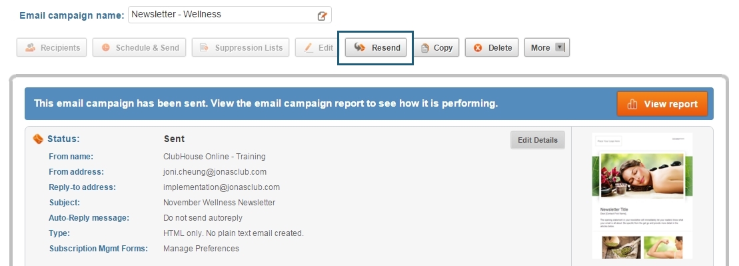Click the Resend button label
This screenshot has height=266, width=739.
coord(386,47)
